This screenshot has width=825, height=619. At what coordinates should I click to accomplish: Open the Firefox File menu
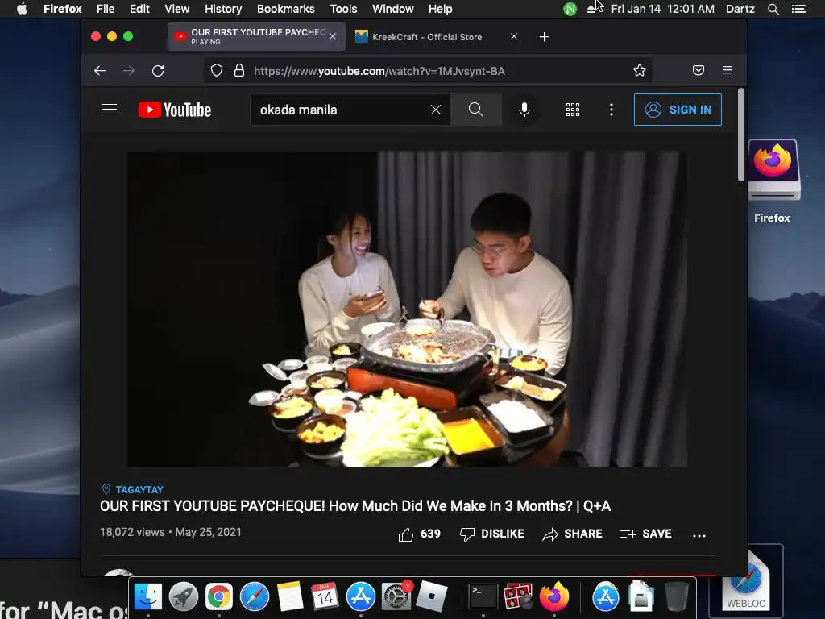click(x=106, y=9)
